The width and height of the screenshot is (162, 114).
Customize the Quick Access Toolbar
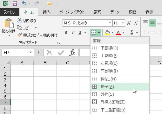tap(57, 4)
